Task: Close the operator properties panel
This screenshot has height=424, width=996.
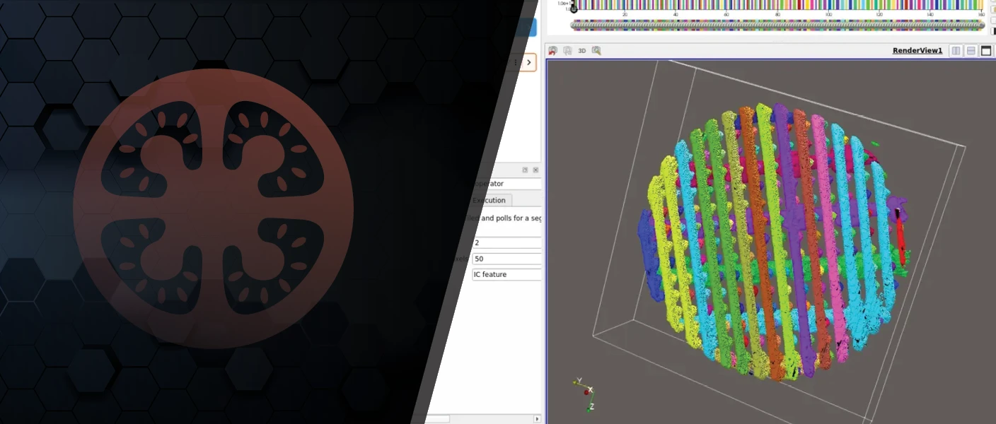Action: [535, 170]
